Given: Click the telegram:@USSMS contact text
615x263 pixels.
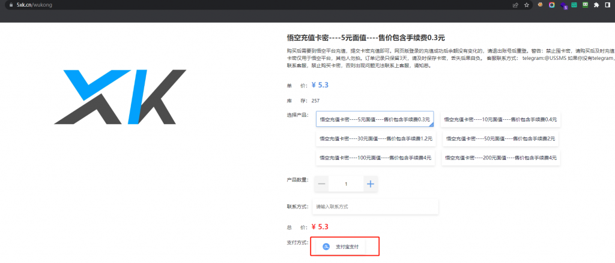Looking at the screenshot, I should tap(544, 58).
